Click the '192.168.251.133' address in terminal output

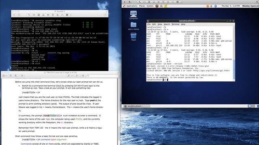tap(174, 46)
